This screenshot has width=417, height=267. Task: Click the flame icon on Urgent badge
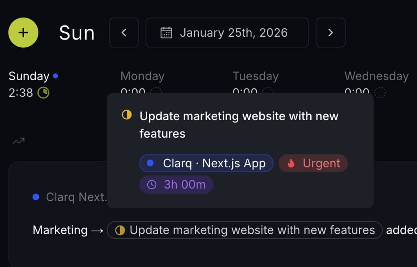click(x=291, y=163)
